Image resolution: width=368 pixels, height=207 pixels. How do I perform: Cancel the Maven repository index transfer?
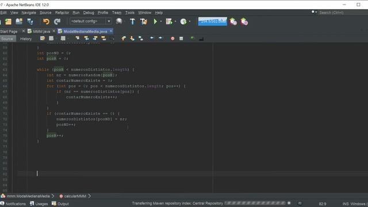pos(289,203)
